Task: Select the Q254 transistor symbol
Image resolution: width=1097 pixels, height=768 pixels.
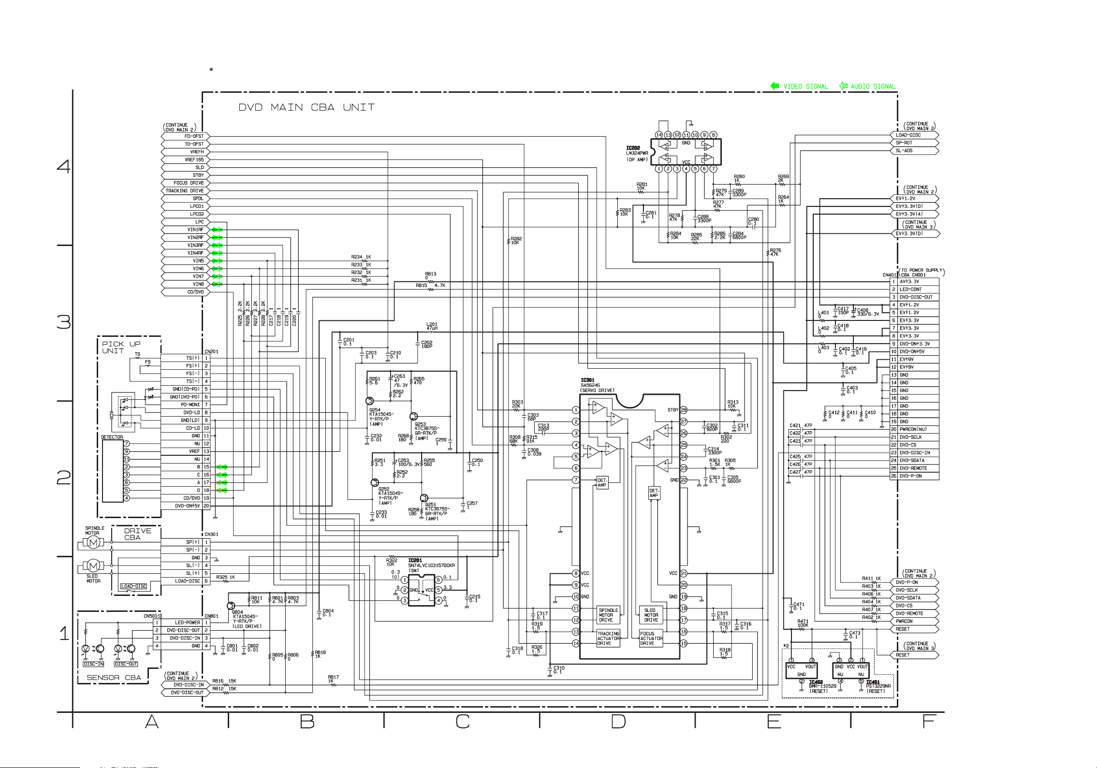Action: tap(370, 401)
